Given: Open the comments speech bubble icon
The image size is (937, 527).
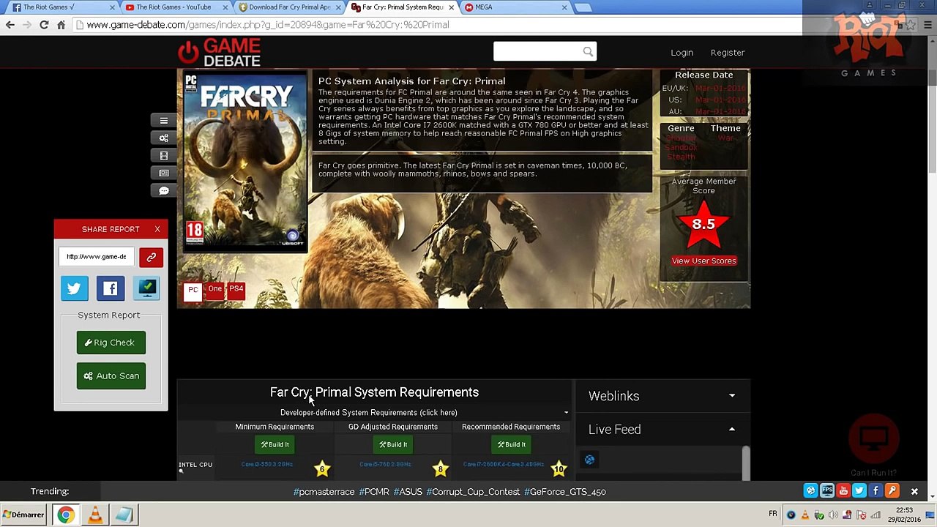Looking at the screenshot, I should click(164, 191).
